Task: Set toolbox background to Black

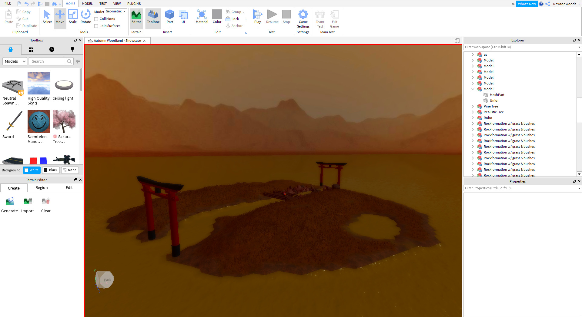Action: (50, 170)
